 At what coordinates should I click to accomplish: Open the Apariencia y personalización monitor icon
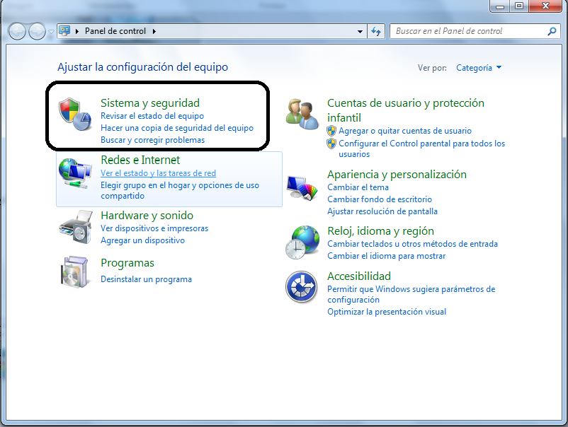click(302, 187)
